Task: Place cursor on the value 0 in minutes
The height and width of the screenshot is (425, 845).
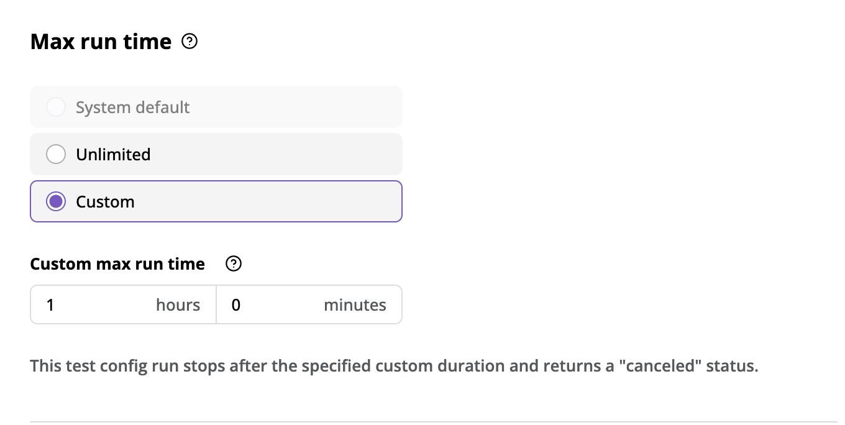Action: tap(236, 305)
